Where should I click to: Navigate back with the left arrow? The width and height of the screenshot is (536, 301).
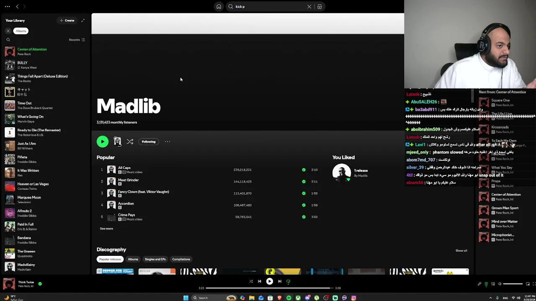click(x=17, y=7)
